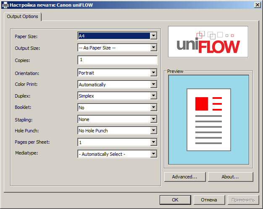Click the Copies input field
263x209 pixels.
tap(117, 60)
